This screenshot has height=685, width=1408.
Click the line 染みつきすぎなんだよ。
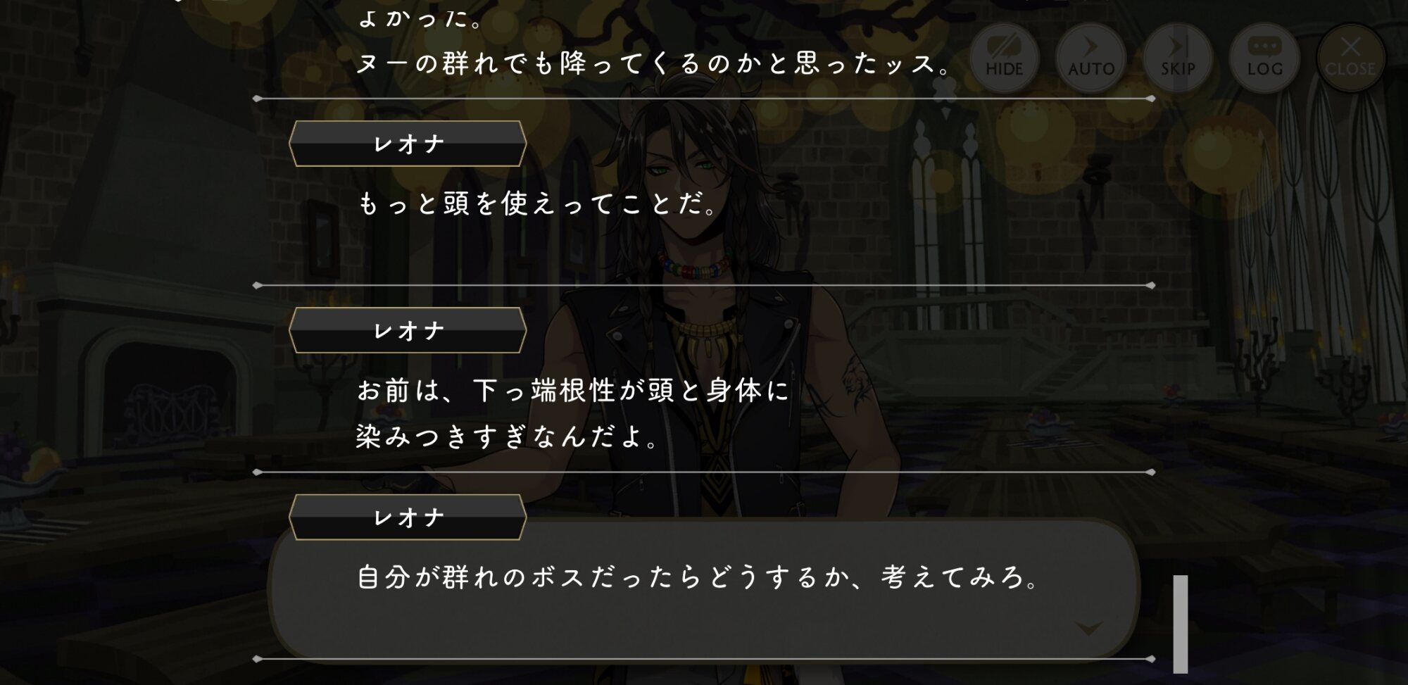[x=508, y=436]
